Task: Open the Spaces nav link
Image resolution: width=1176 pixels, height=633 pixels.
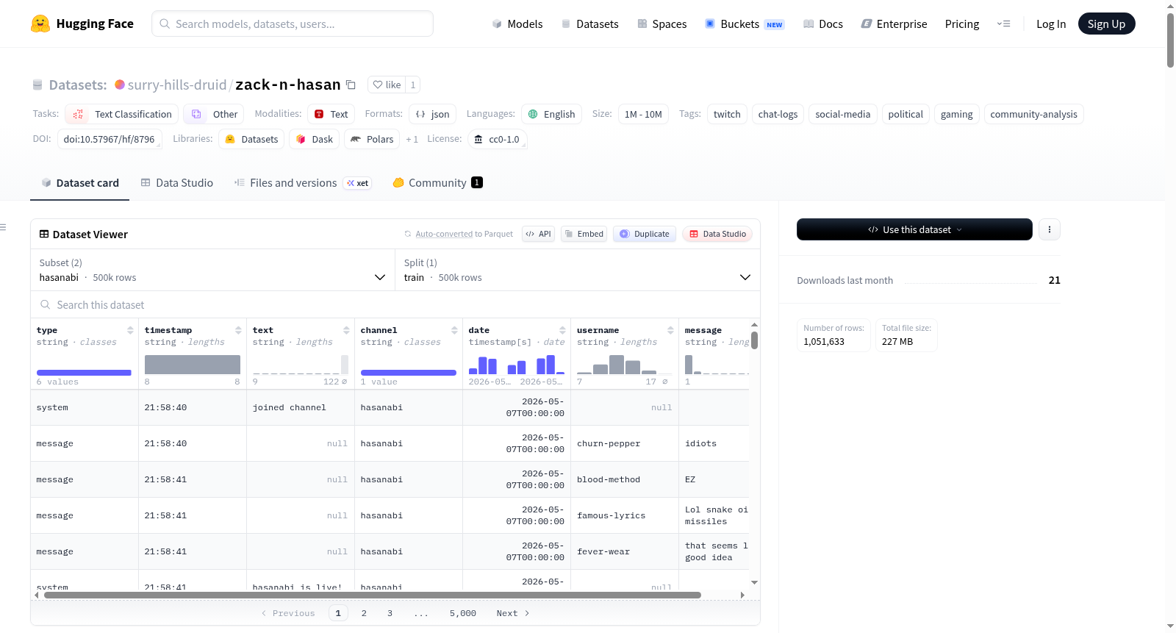Action: coord(661,24)
